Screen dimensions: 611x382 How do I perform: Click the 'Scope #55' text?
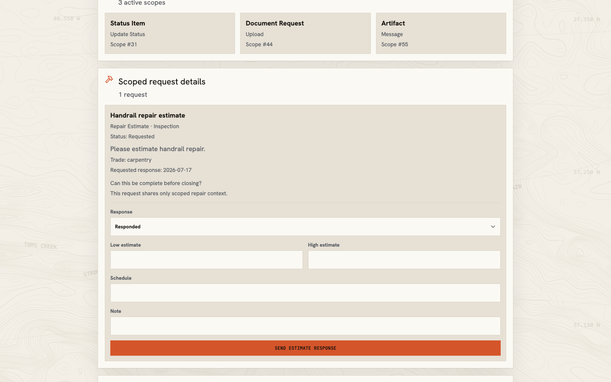point(395,45)
